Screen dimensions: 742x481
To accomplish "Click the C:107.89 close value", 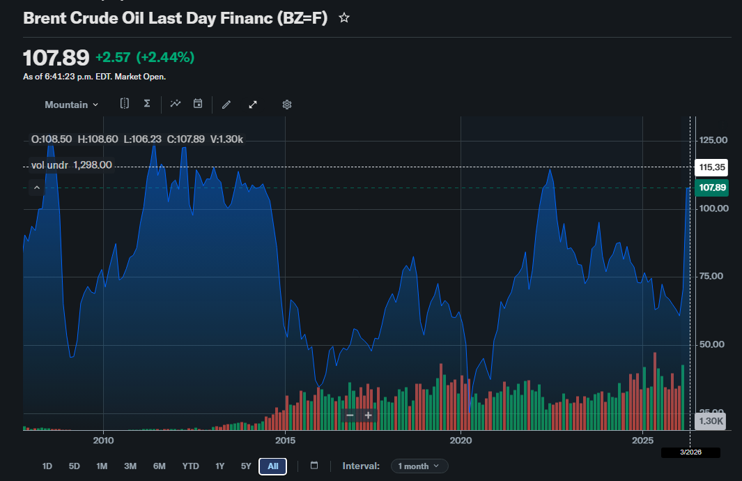I will (186, 139).
